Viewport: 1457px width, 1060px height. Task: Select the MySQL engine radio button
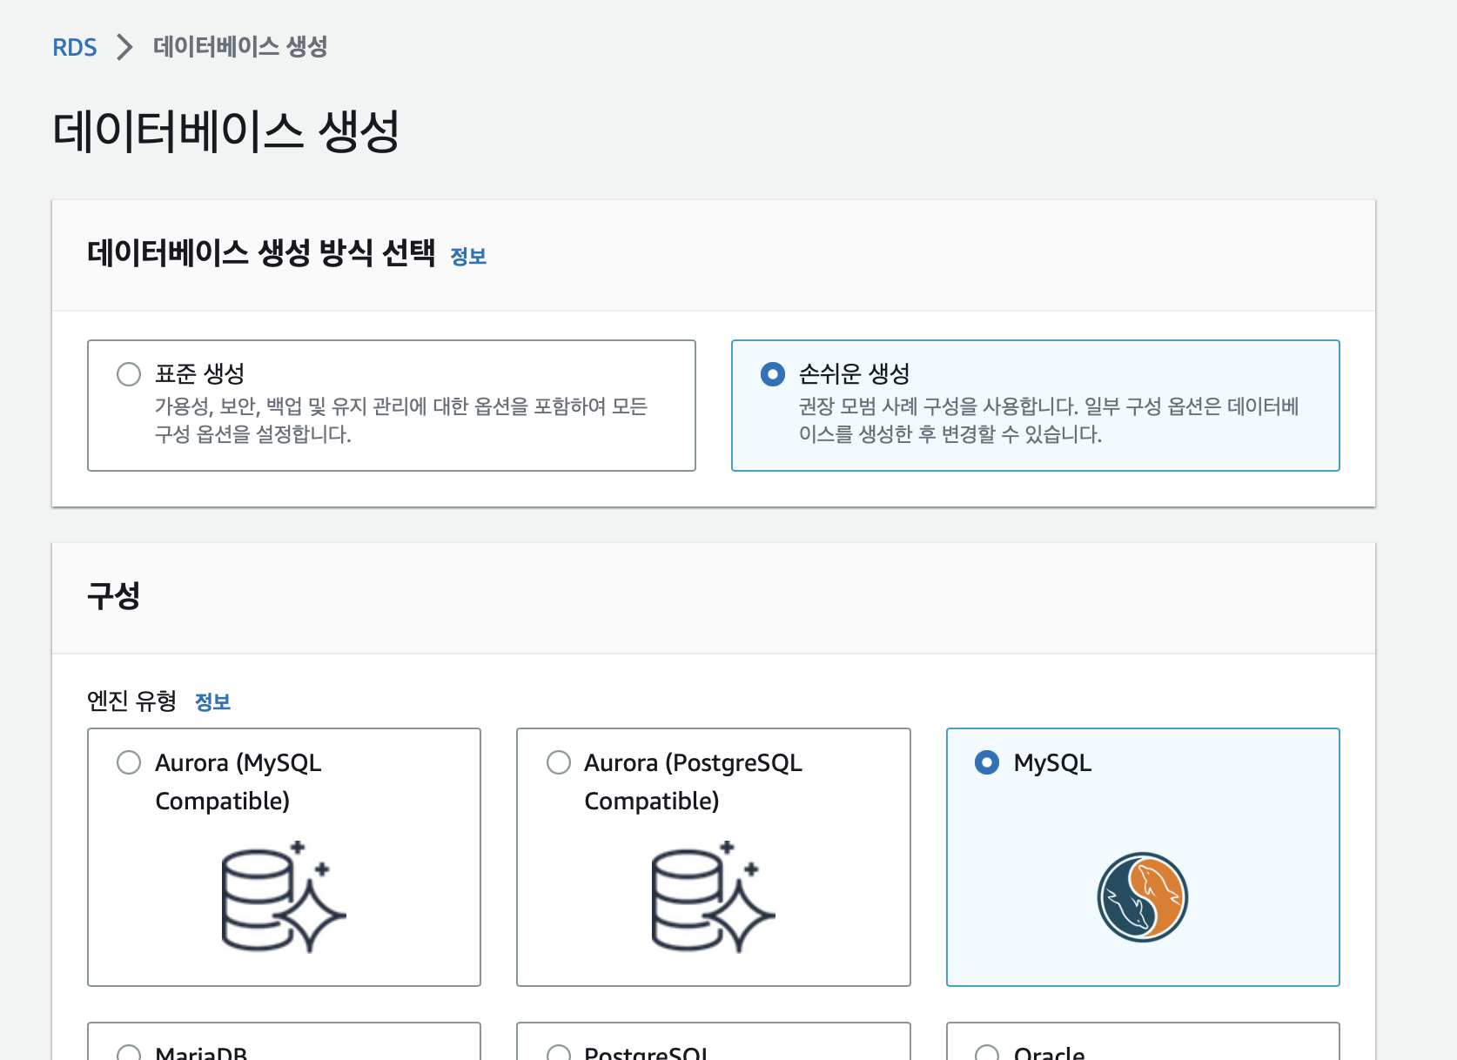coord(987,762)
